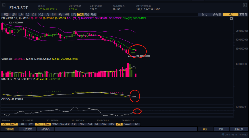
Task: Select the 5分 timeframe
Action: (x=28, y=14)
